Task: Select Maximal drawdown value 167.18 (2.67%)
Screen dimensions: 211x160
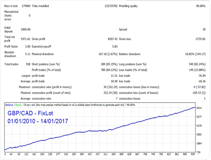Action: [x=108, y=54]
